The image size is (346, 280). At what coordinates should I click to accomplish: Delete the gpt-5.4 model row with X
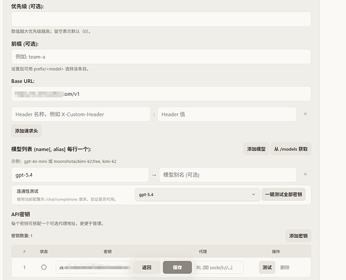click(305, 174)
